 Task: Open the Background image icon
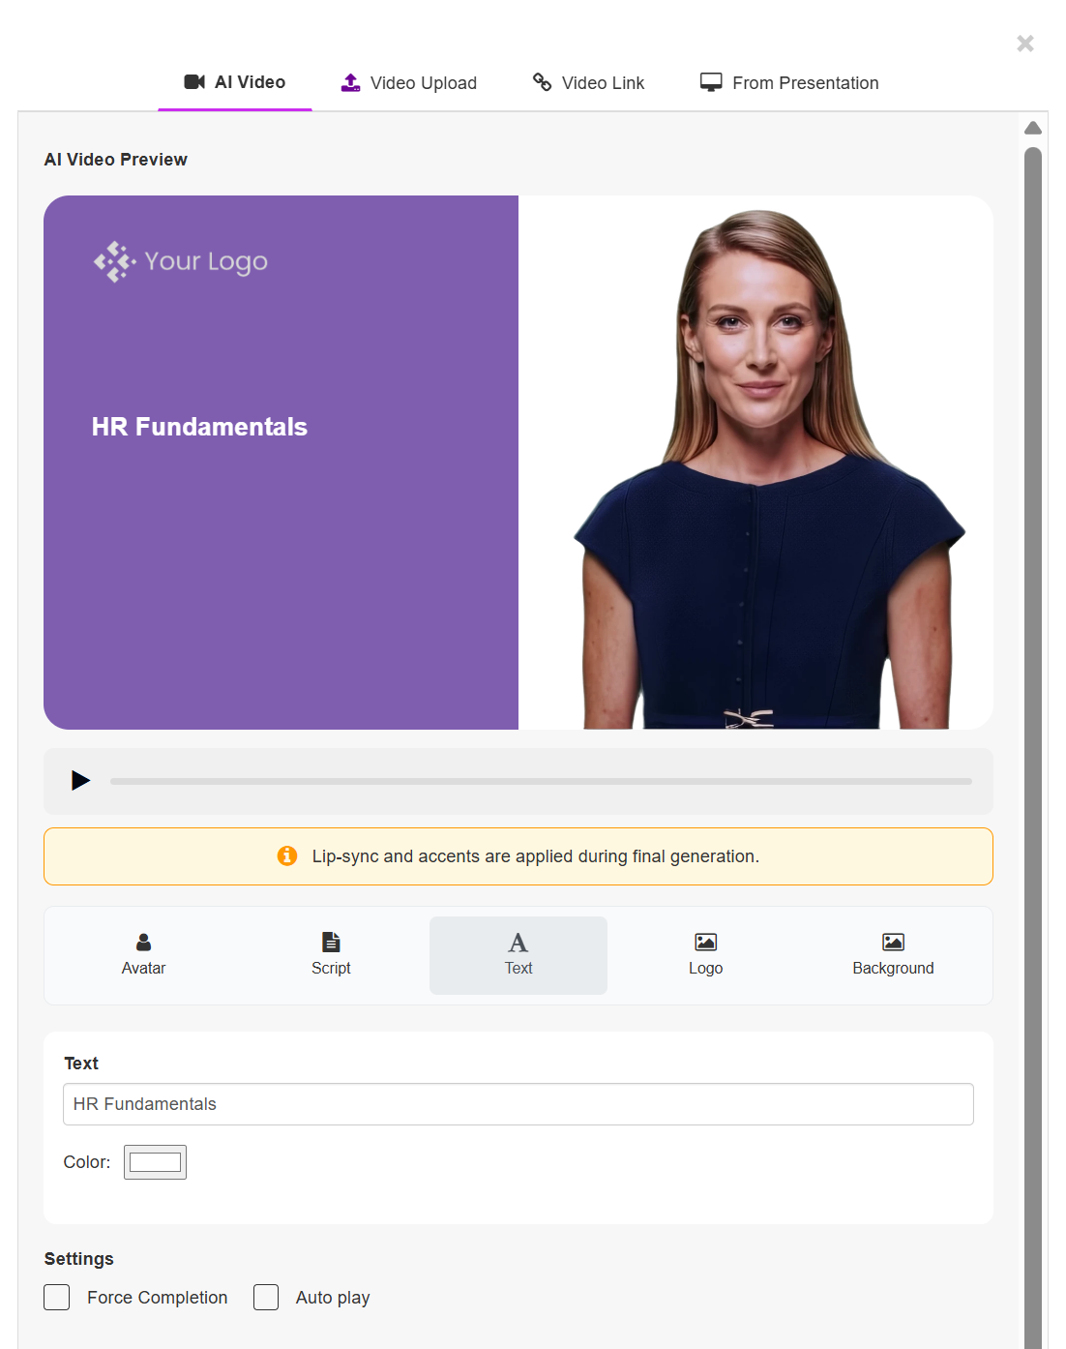point(893,942)
